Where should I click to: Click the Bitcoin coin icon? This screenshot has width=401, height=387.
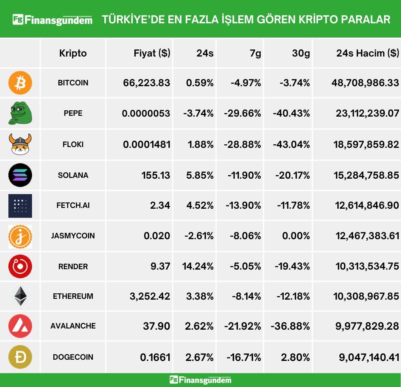[x=20, y=83]
